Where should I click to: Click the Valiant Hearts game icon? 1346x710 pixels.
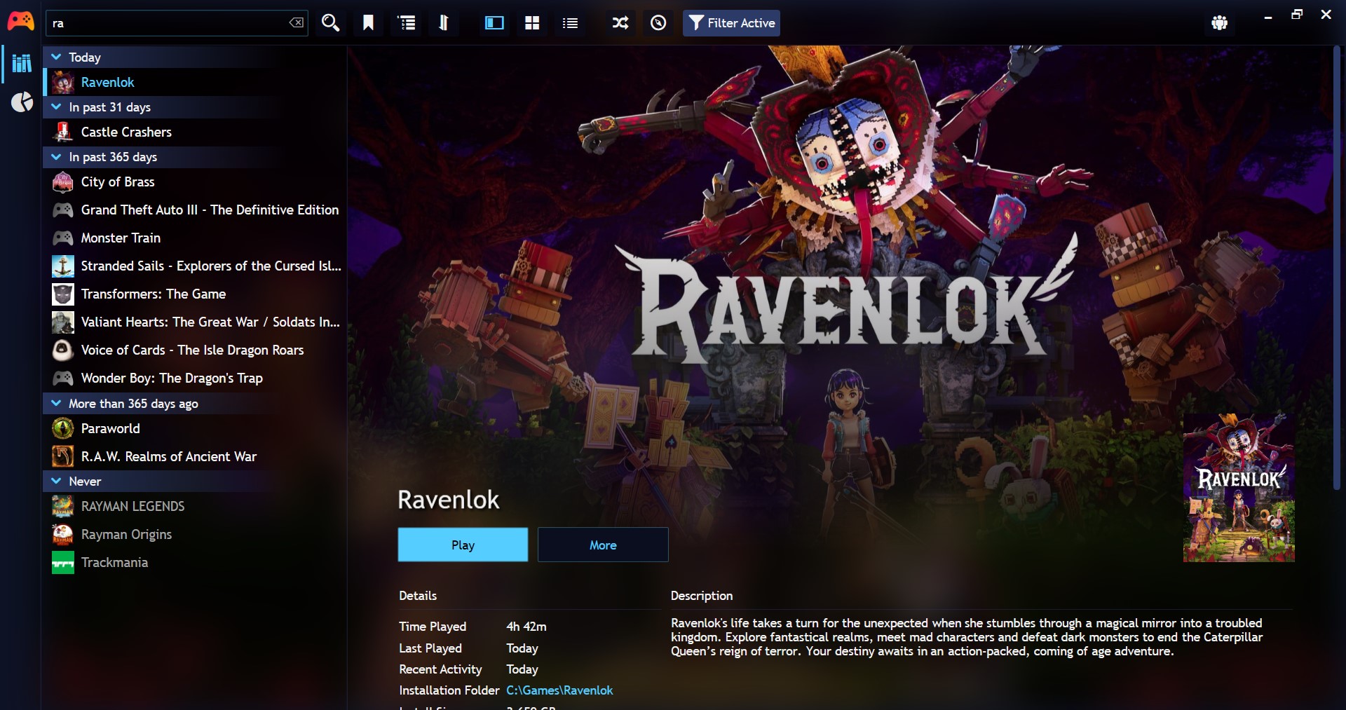(x=63, y=322)
